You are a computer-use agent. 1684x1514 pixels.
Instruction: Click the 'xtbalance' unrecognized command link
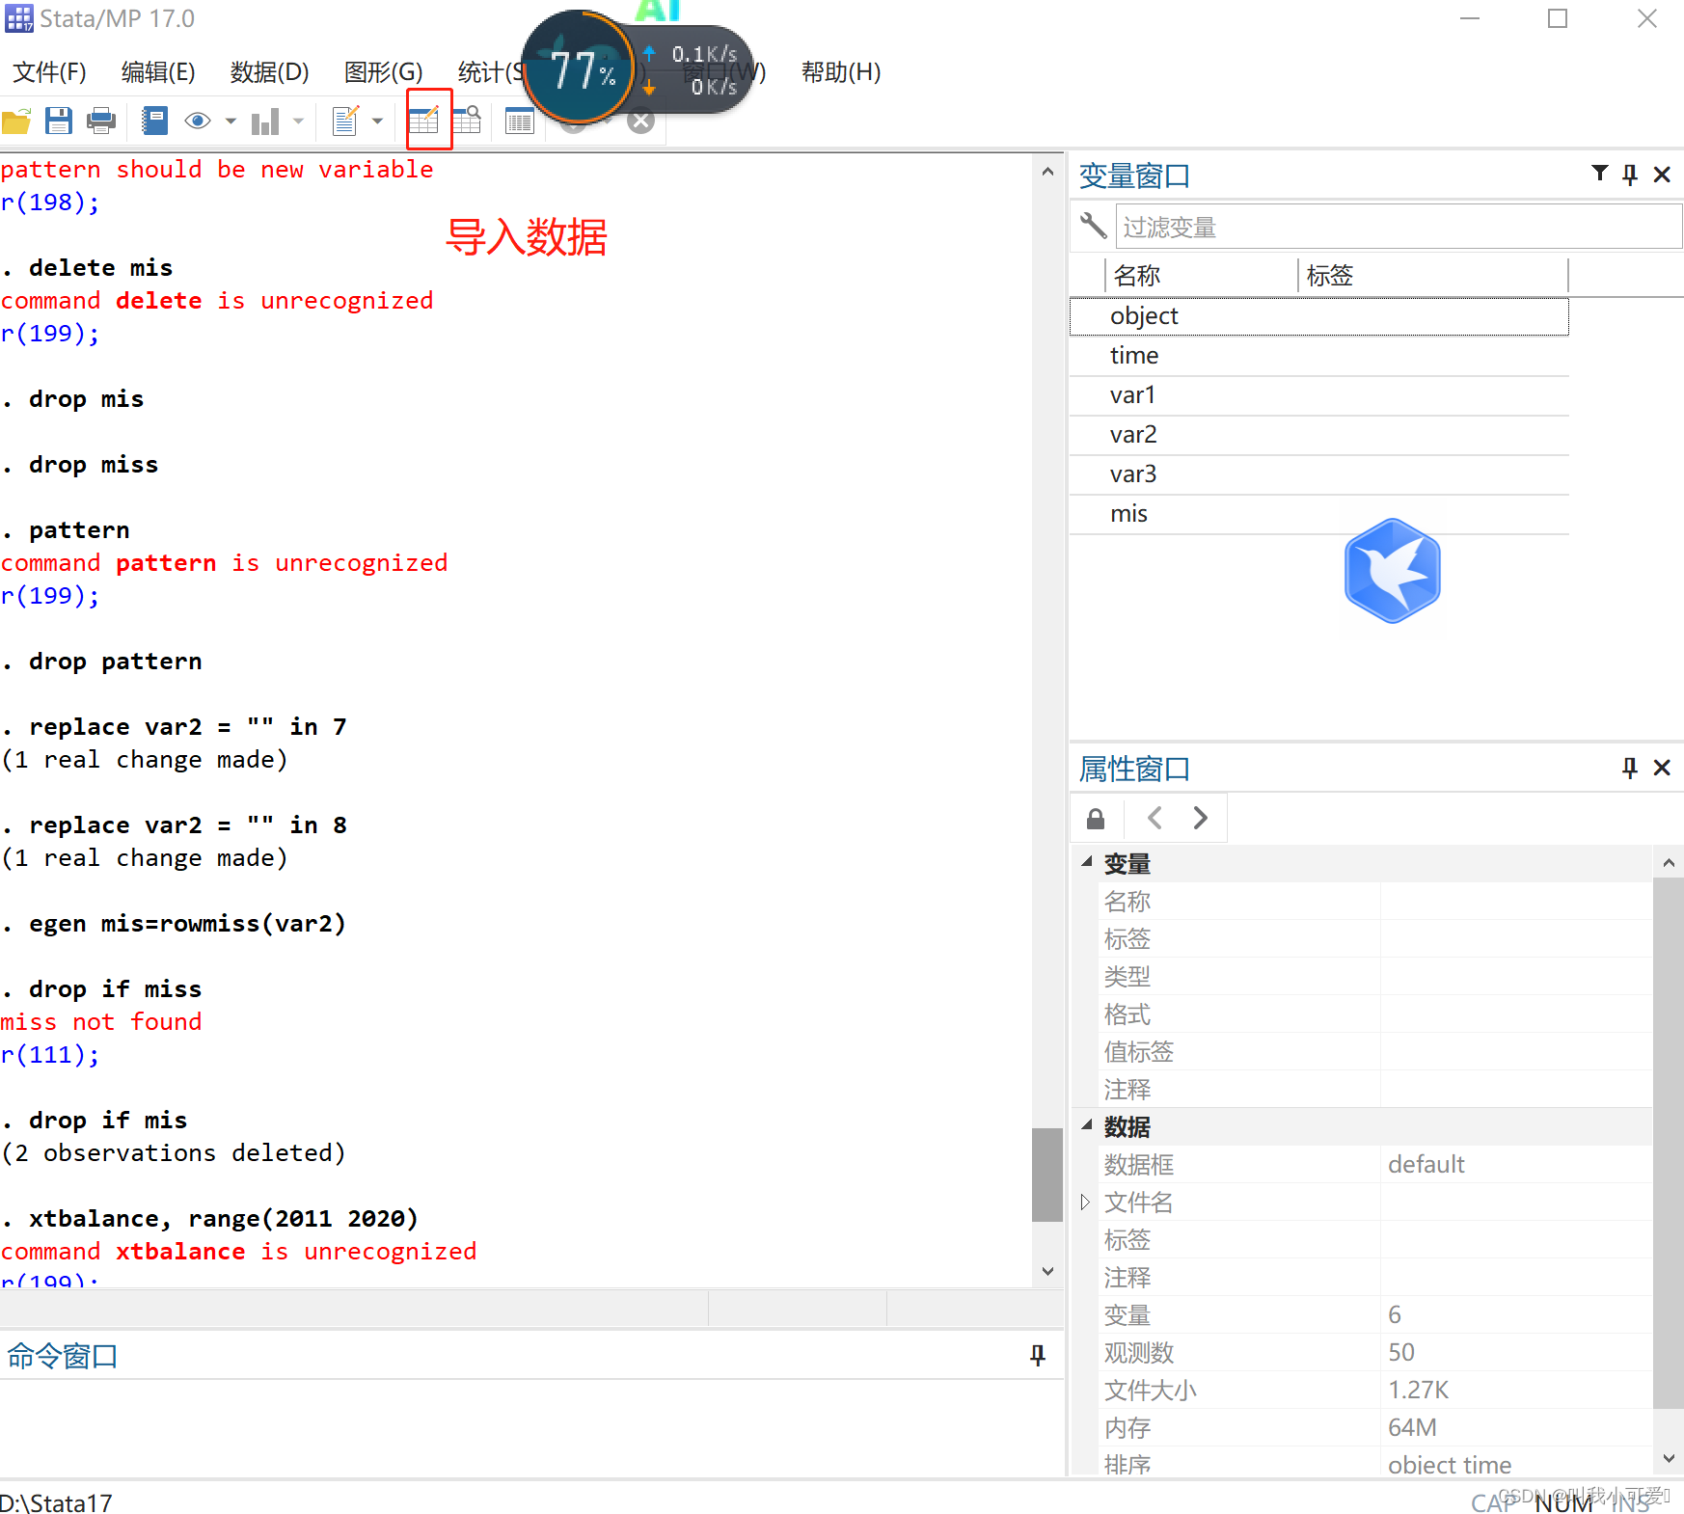(x=180, y=1252)
